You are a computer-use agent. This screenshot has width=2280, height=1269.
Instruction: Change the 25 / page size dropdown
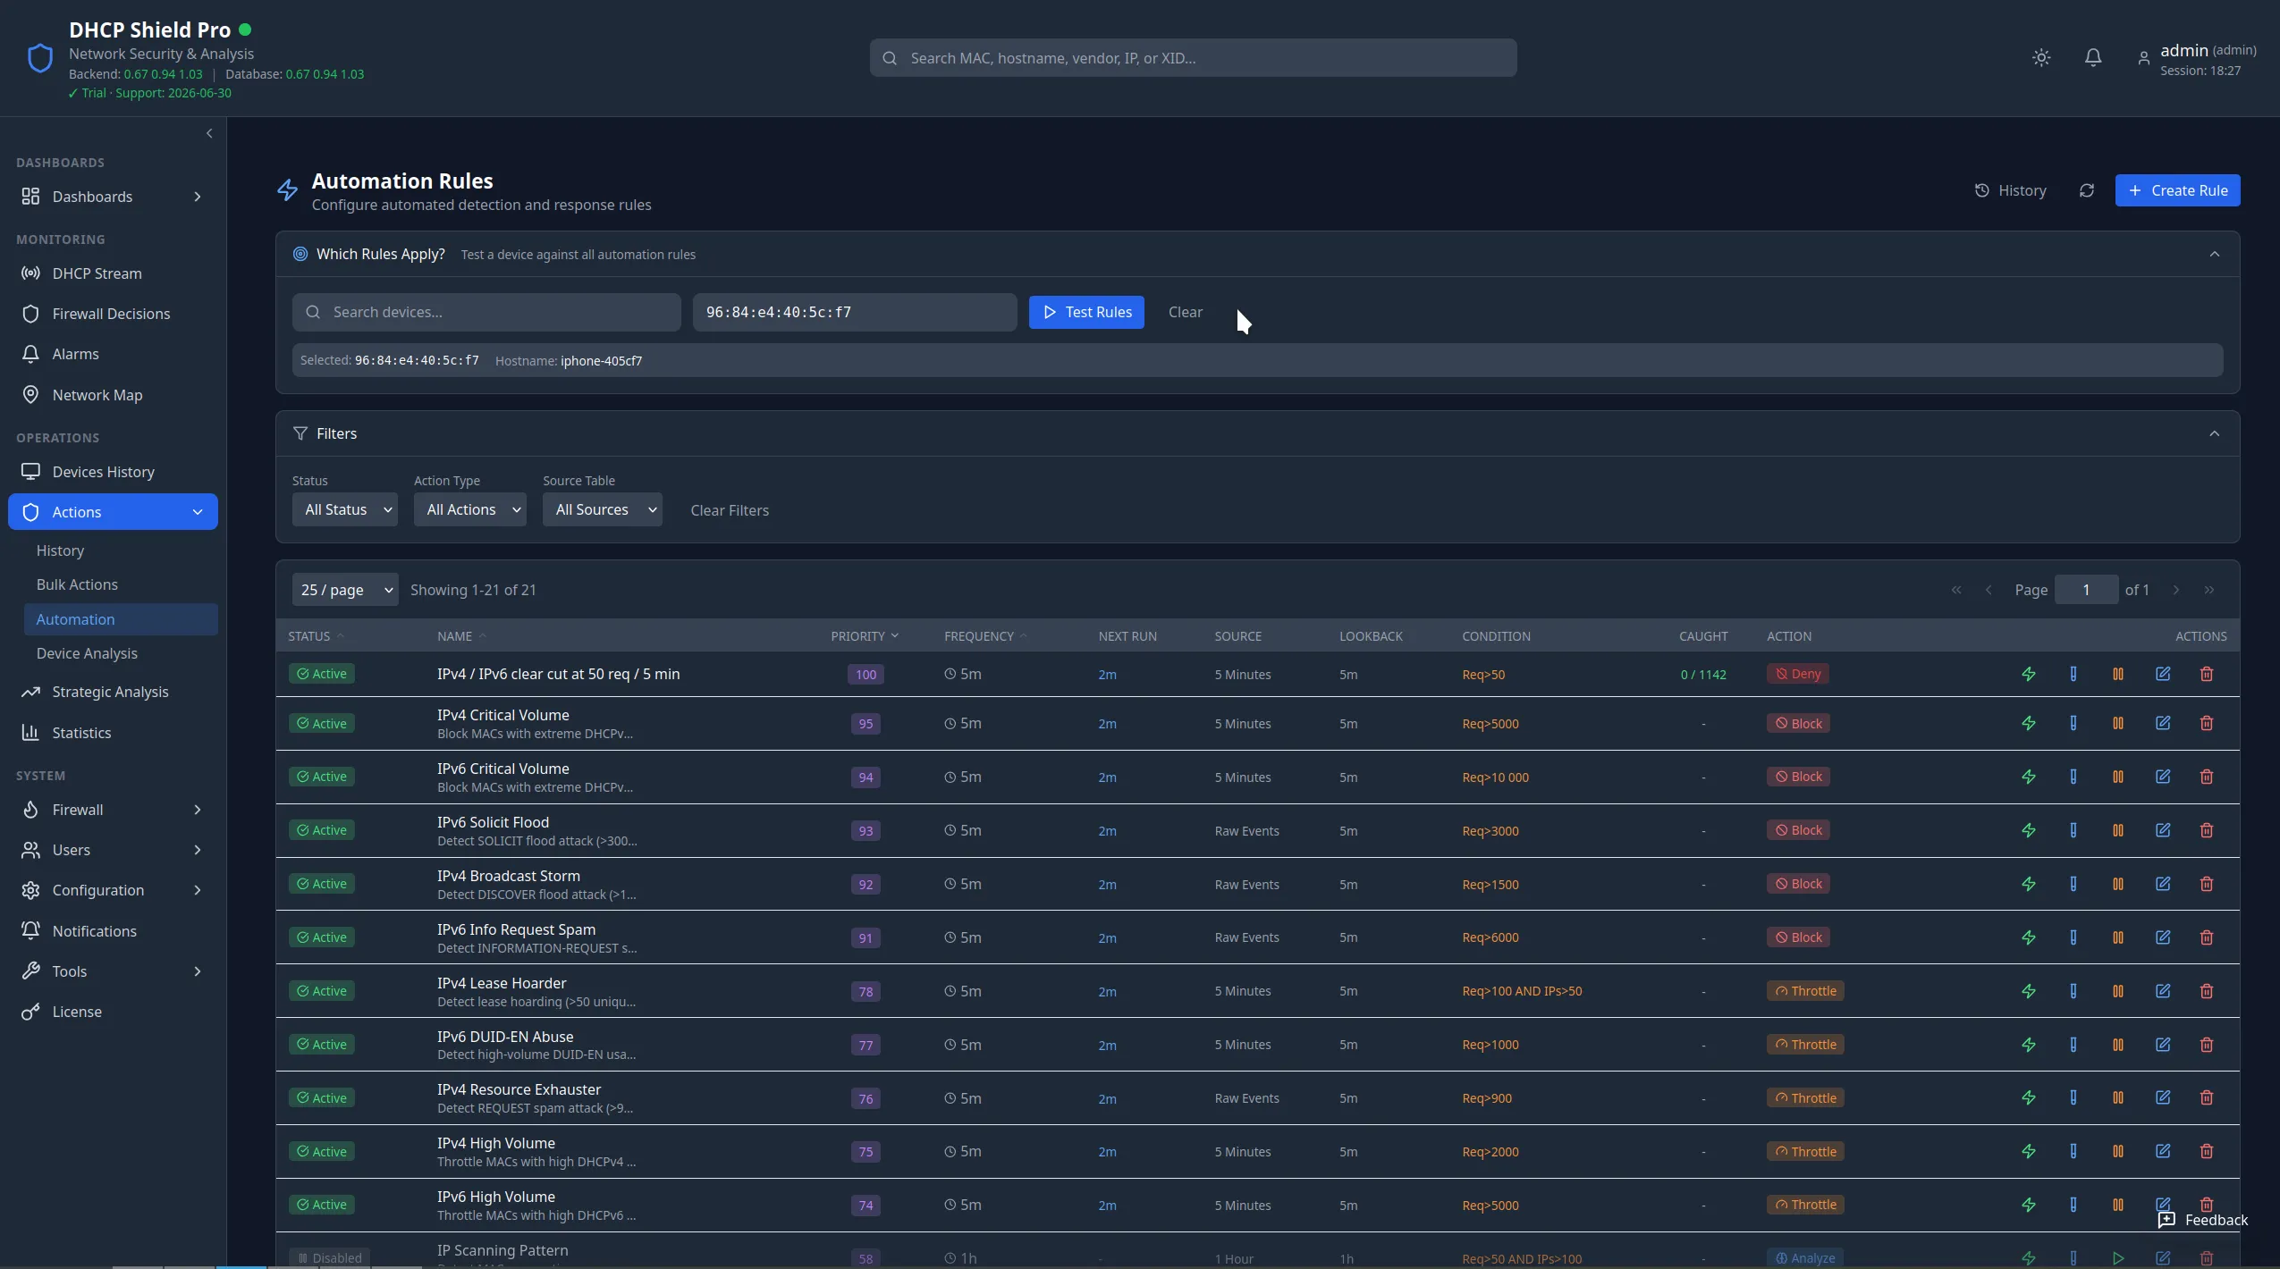click(345, 590)
